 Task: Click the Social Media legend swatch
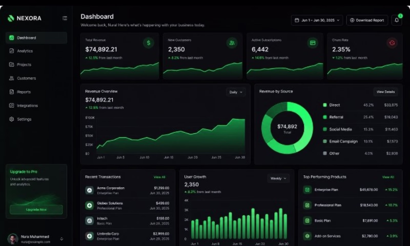click(325, 129)
